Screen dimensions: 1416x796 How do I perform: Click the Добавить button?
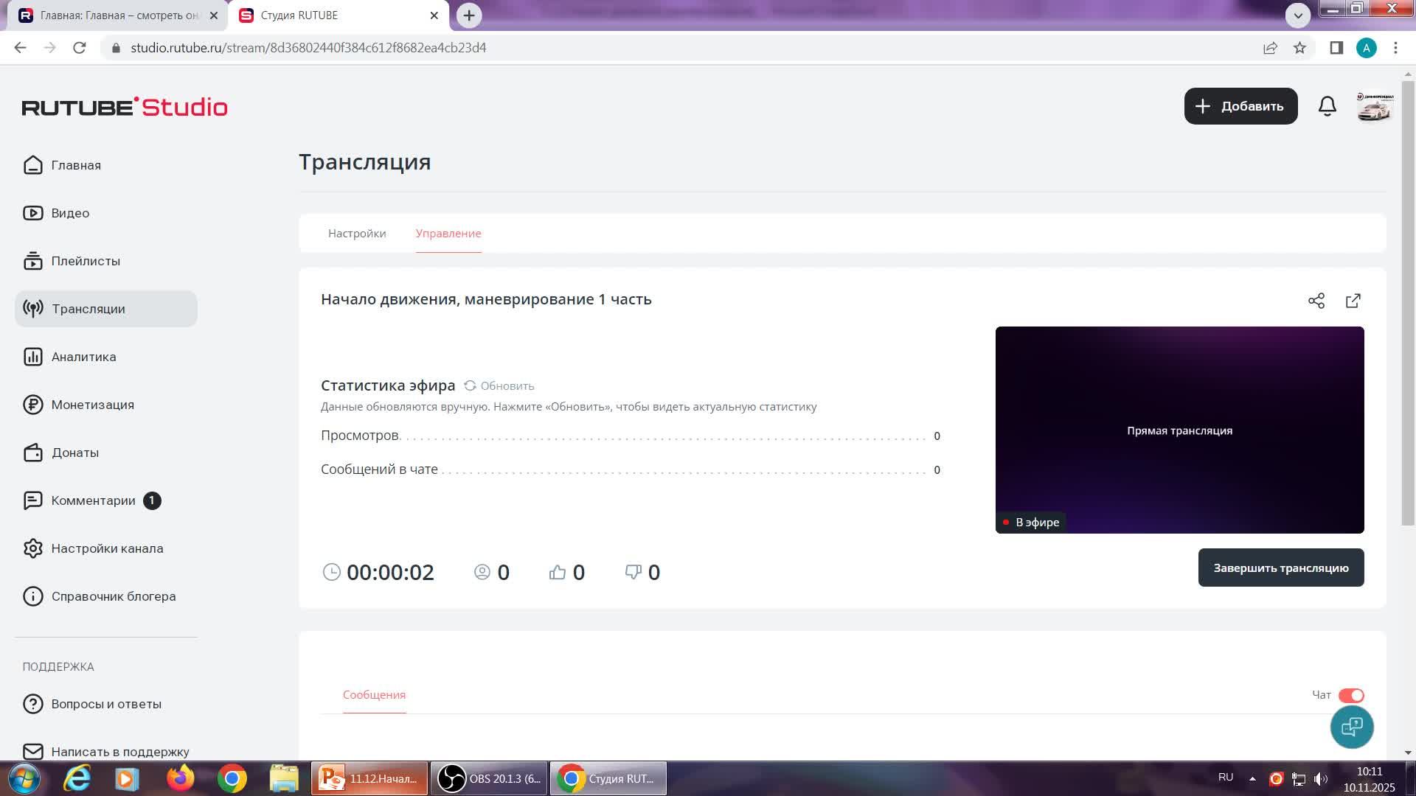coord(1240,106)
